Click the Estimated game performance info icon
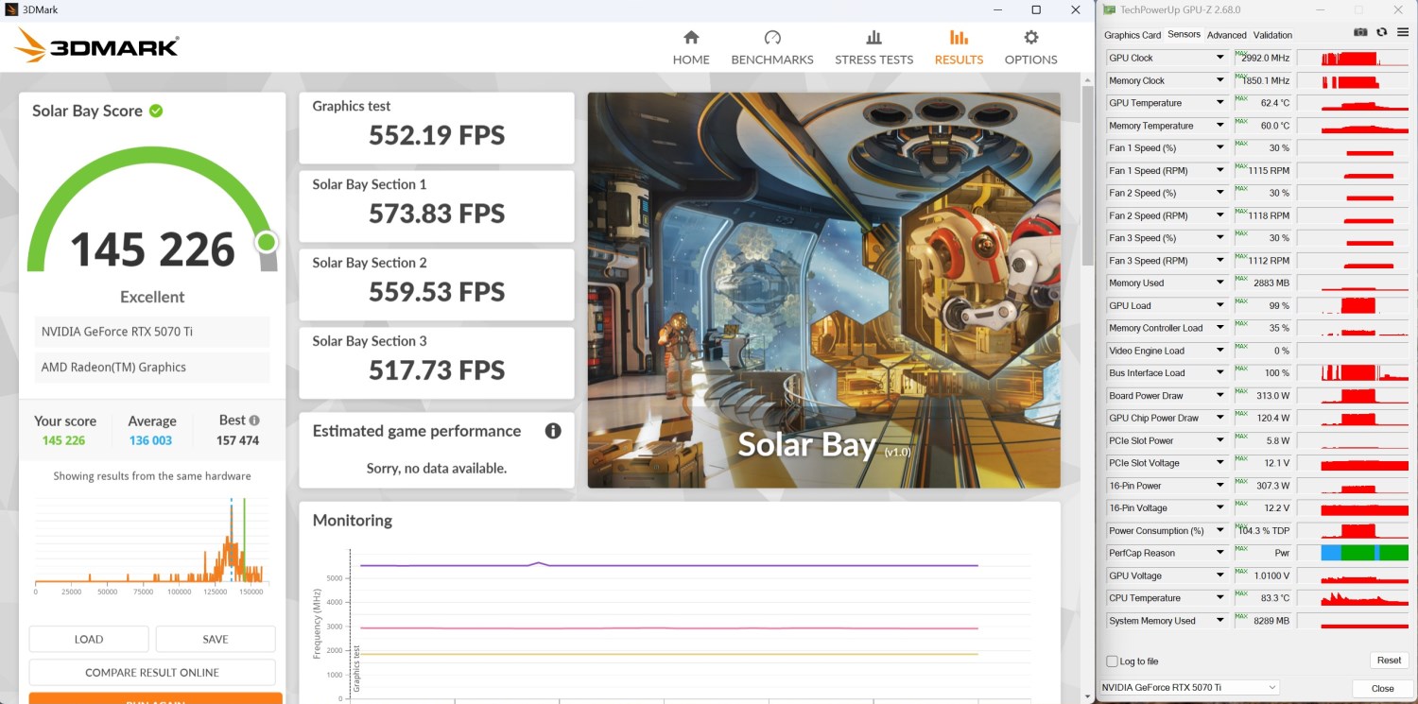 [553, 431]
